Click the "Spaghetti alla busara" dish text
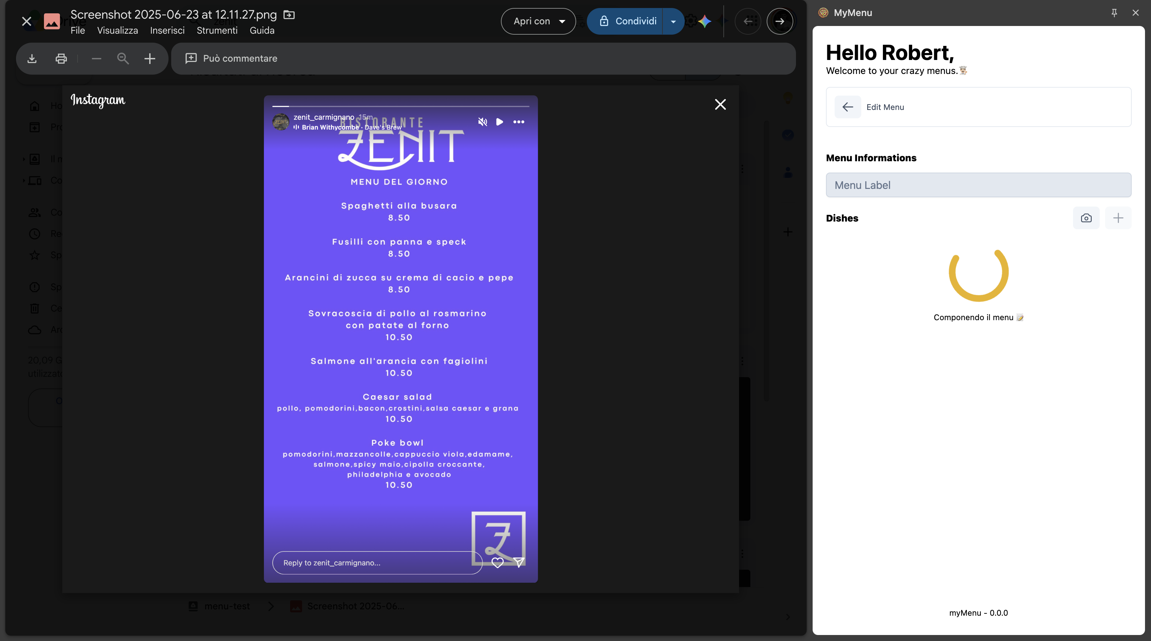Screen dimensions: 1151x641 click(x=399, y=206)
